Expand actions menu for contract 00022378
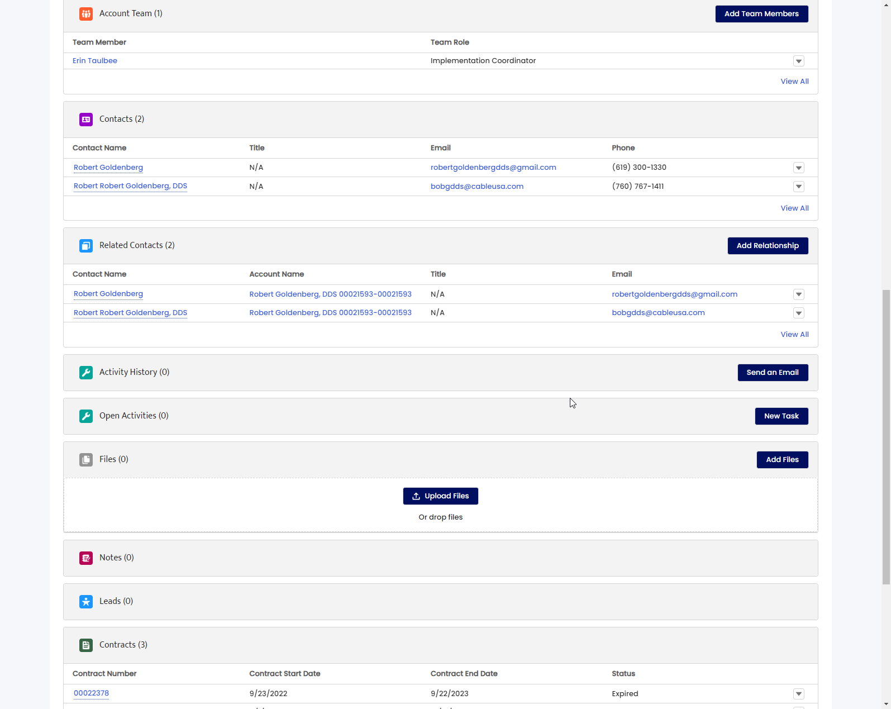This screenshot has height=709, width=891. pyautogui.click(x=799, y=694)
